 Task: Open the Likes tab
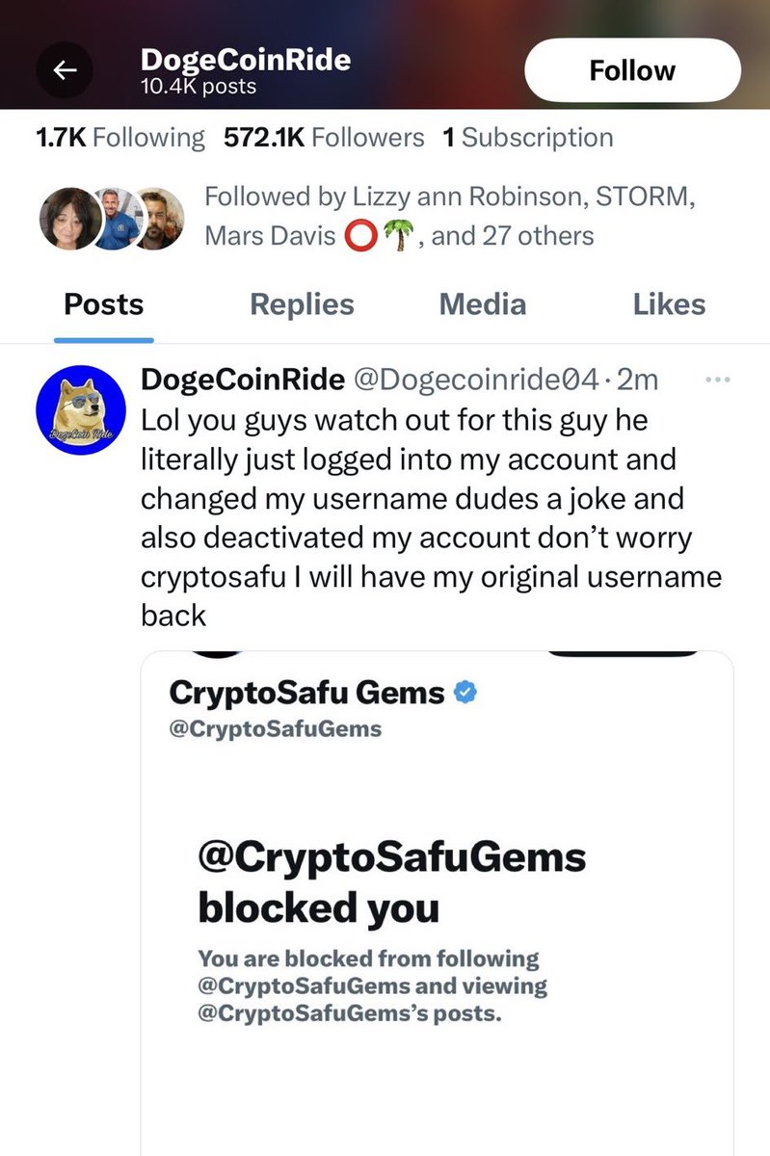tap(669, 305)
